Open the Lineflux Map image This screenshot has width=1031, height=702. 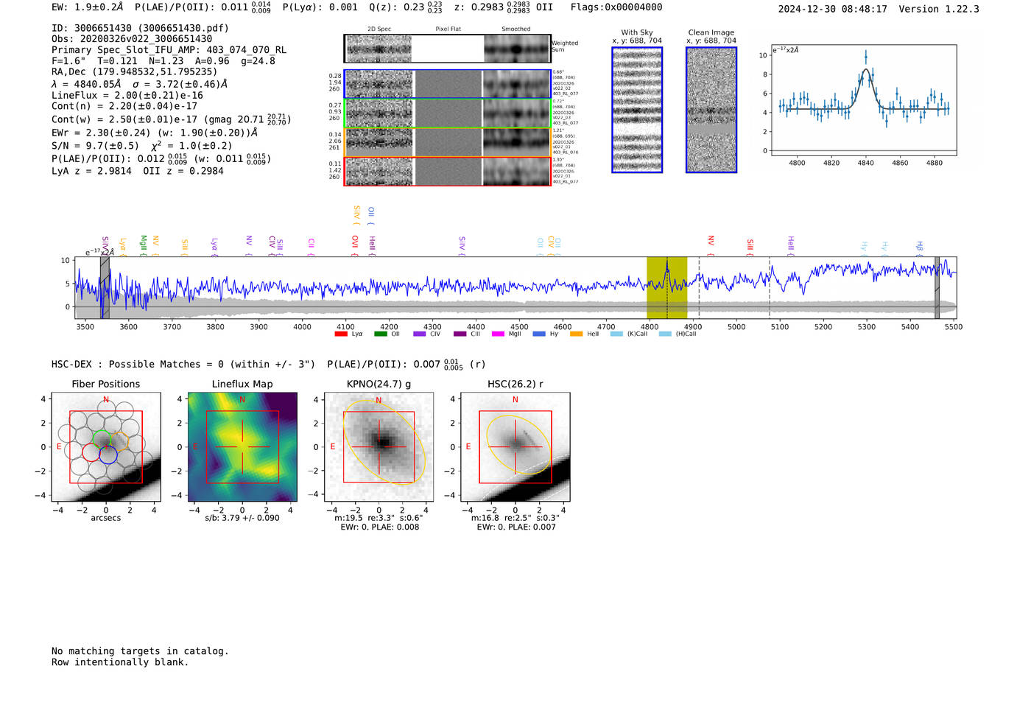[242, 447]
